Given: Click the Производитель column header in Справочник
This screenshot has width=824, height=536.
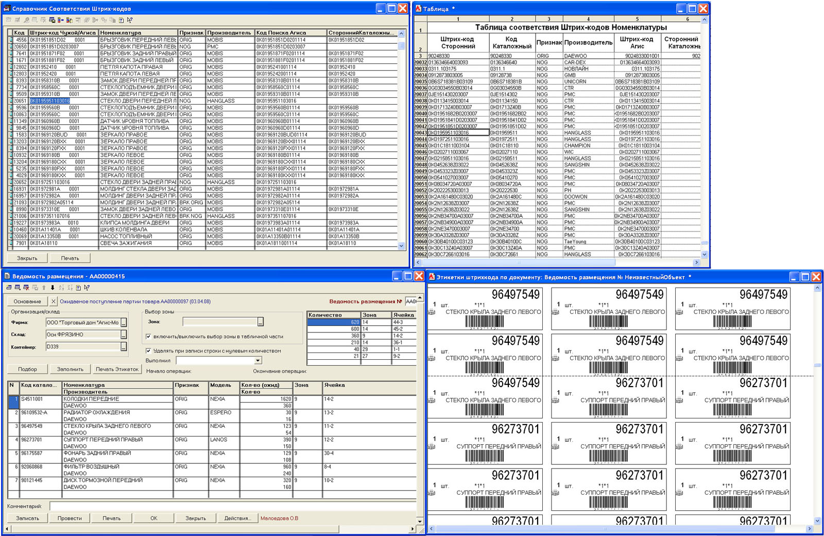Looking at the screenshot, I should pos(230,32).
